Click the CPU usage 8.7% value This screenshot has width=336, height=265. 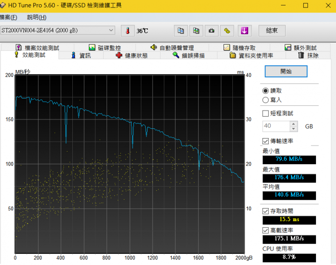pos(289,257)
